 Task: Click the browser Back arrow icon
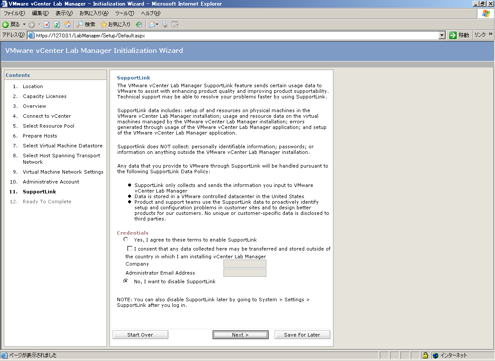click(x=6, y=24)
